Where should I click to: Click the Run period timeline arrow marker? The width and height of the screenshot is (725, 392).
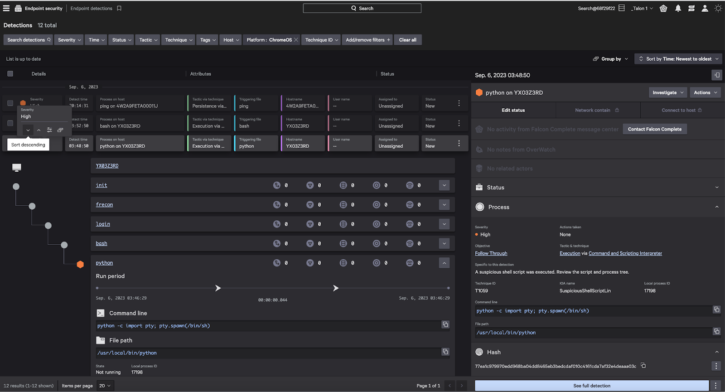218,288
